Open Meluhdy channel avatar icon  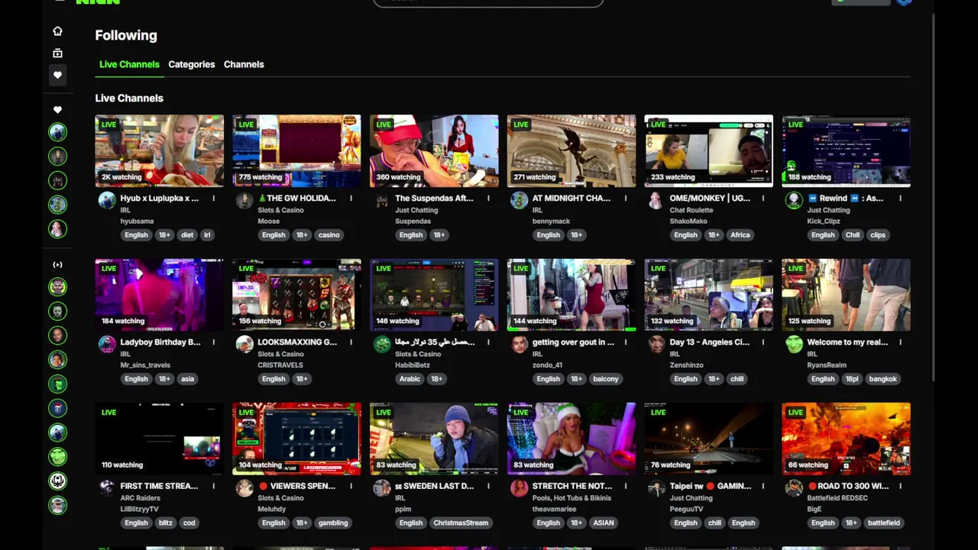tap(244, 488)
